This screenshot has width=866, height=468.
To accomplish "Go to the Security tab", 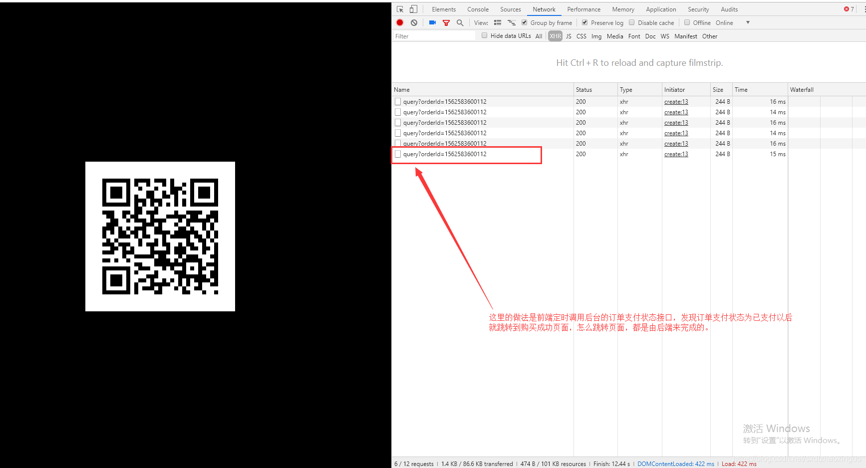I will point(698,9).
